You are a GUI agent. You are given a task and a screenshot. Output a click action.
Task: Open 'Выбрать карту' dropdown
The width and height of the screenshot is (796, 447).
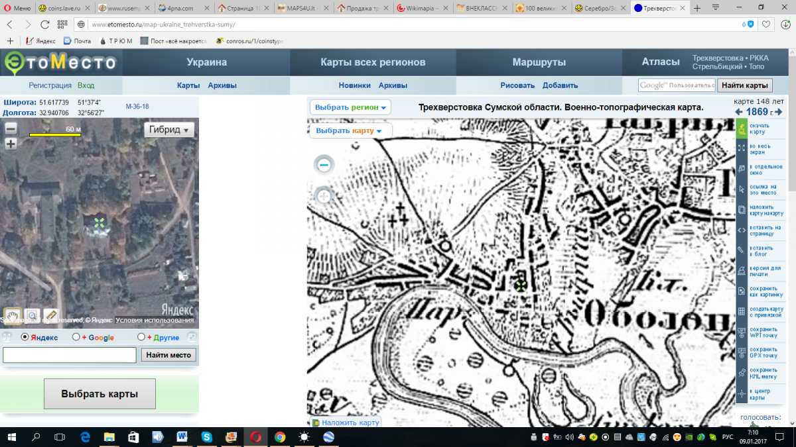pos(350,130)
